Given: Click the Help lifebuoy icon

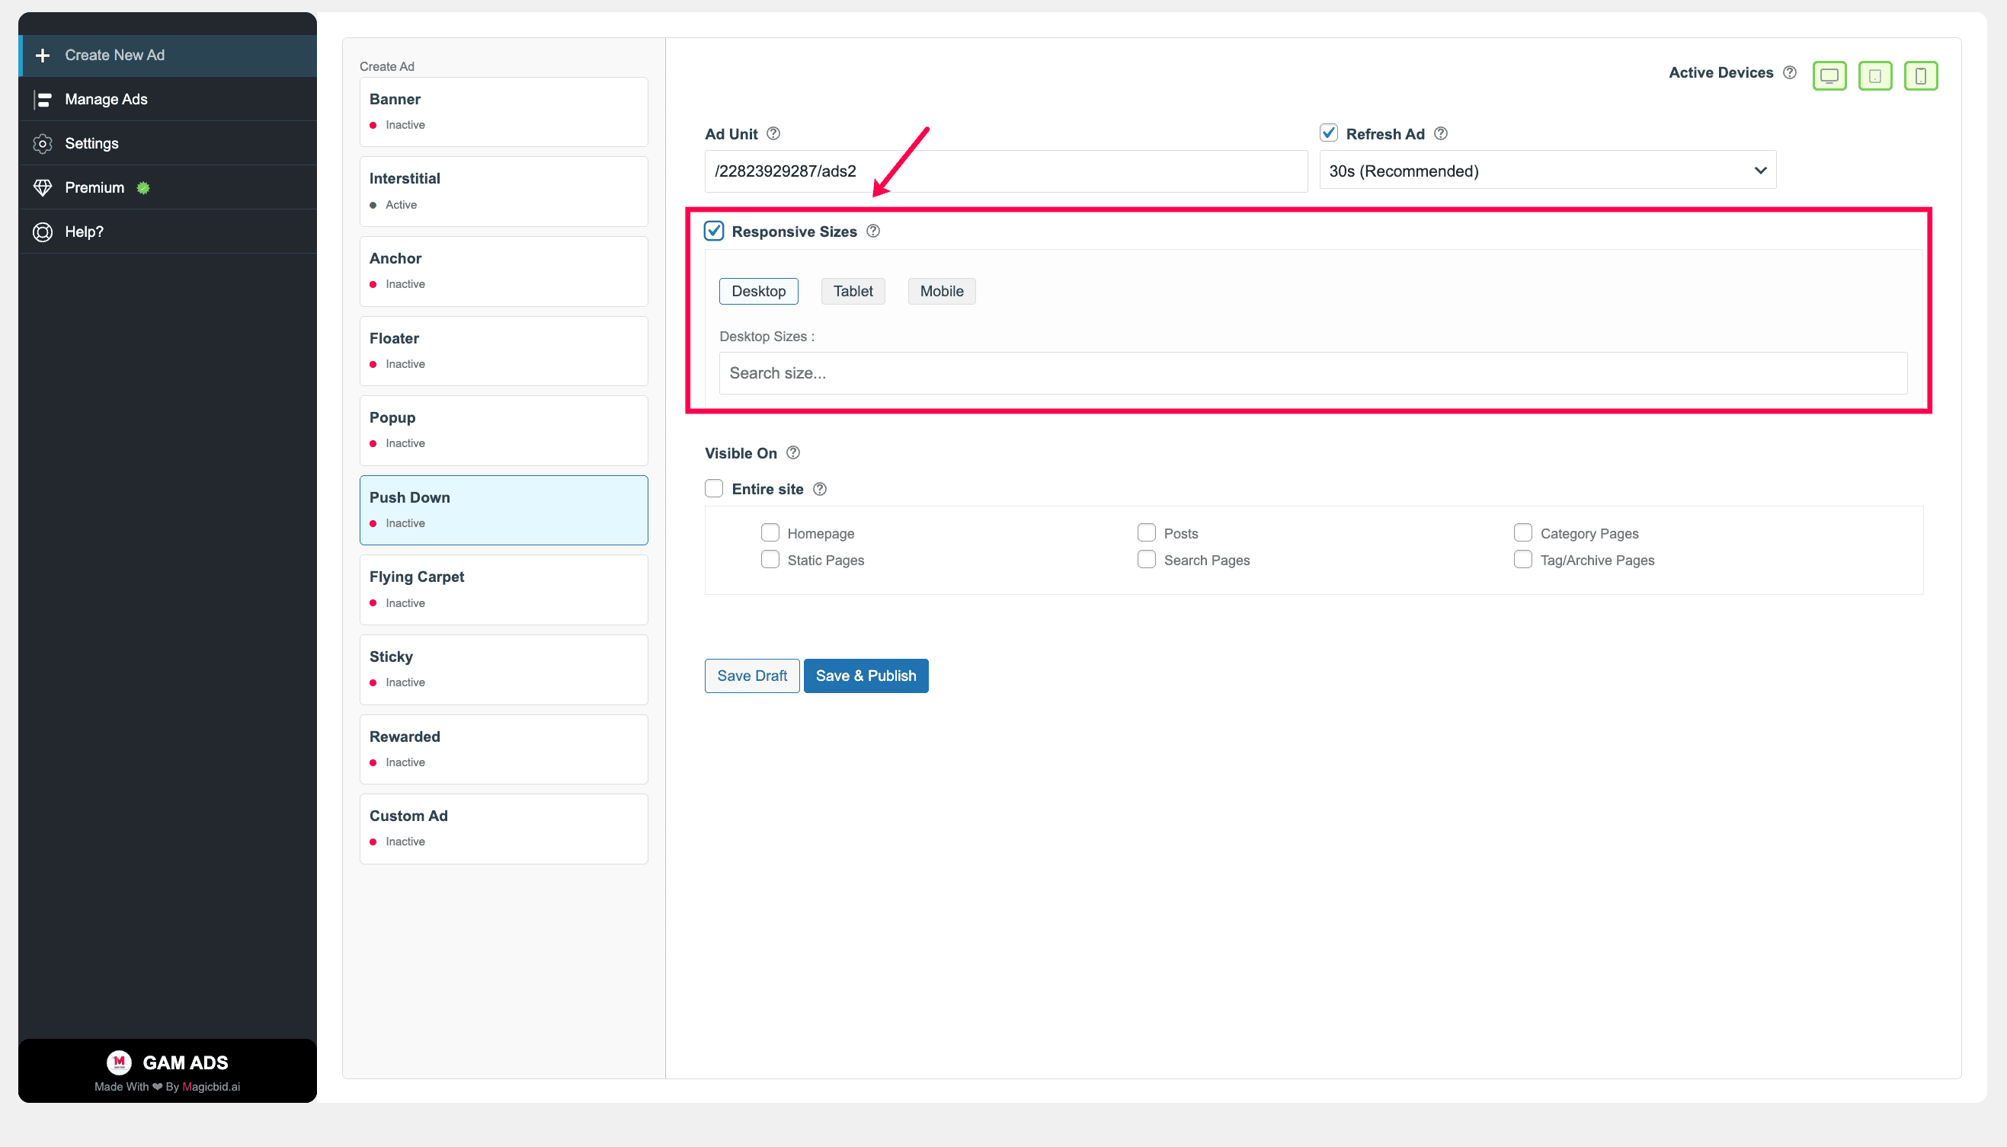Looking at the screenshot, I should (43, 232).
